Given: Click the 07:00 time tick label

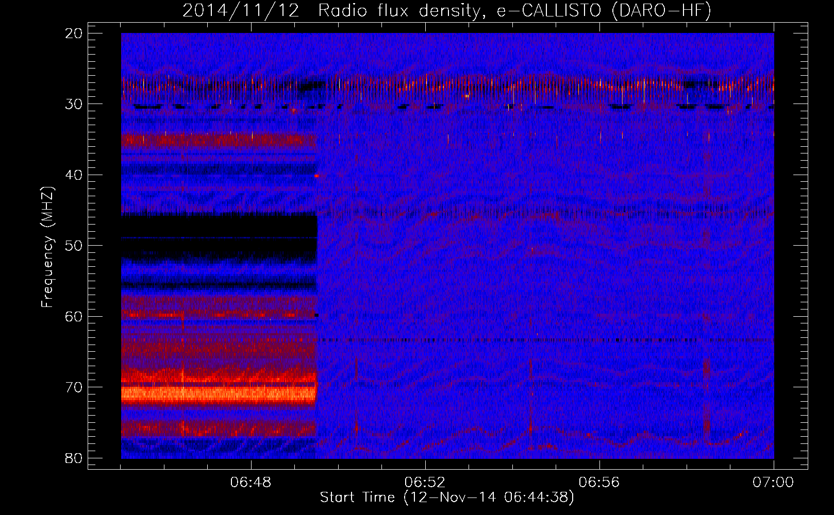Looking at the screenshot, I should [x=773, y=483].
